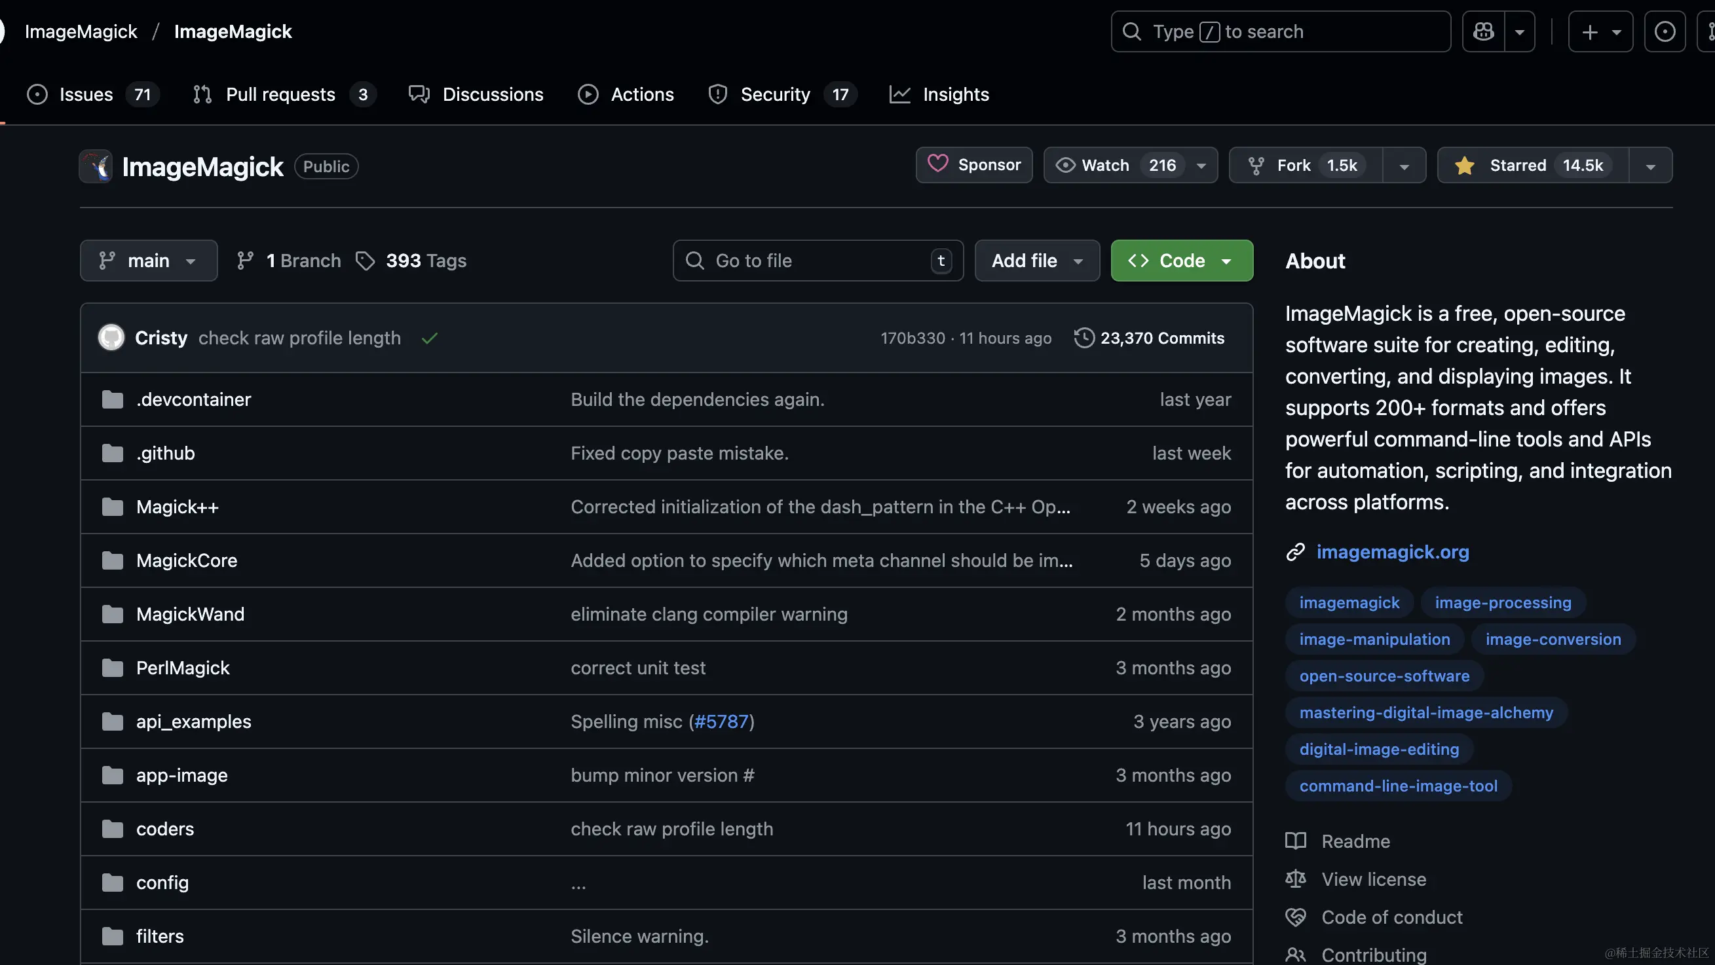Open the imagemagick.org website link

pos(1392,552)
